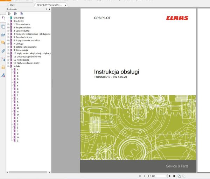Open the Digital Signatures panel icon
The height and width of the screenshot is (179, 210).
[x=3, y=59]
